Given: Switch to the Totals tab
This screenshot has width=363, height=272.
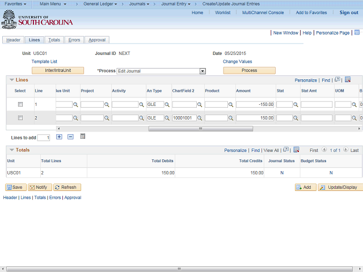Looking at the screenshot, I should coord(54,40).
